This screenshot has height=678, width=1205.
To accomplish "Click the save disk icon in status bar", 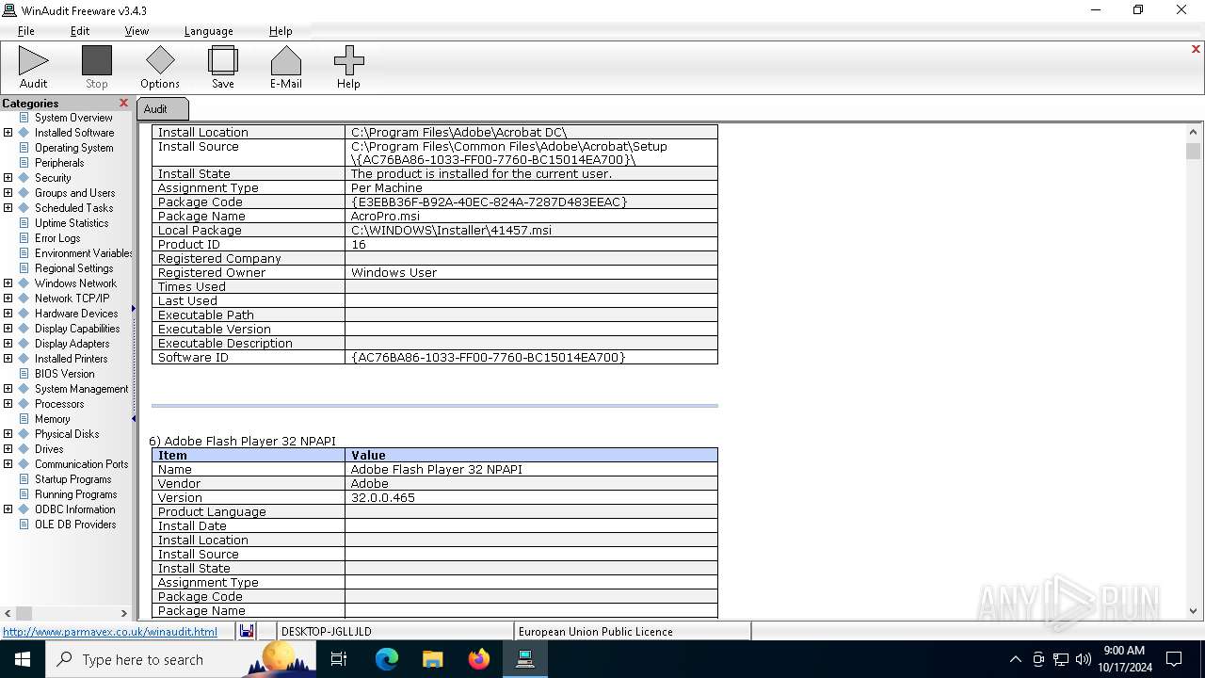I will pyautogui.click(x=247, y=631).
